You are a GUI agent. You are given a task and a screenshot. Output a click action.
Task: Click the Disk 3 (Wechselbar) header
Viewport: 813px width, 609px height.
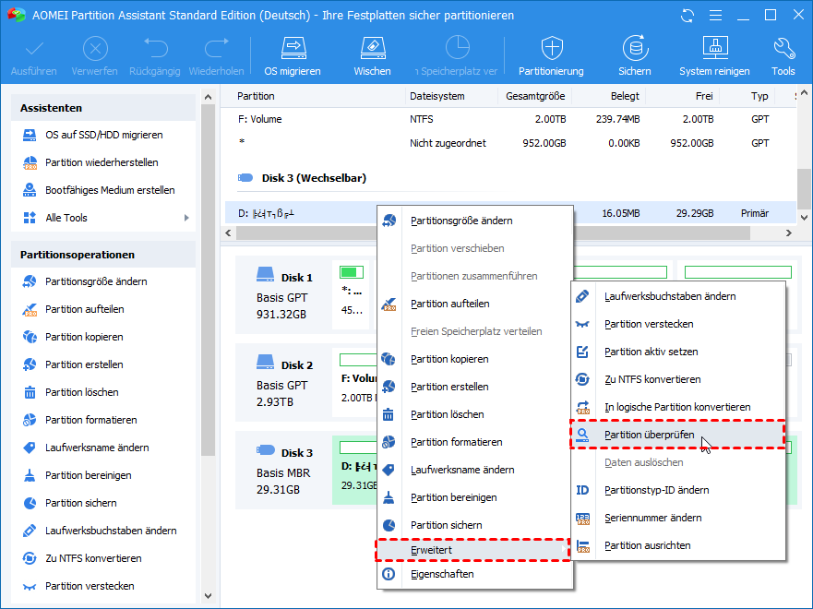pos(314,178)
